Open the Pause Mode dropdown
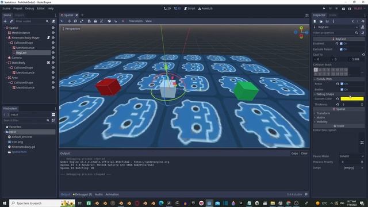 click(351, 156)
